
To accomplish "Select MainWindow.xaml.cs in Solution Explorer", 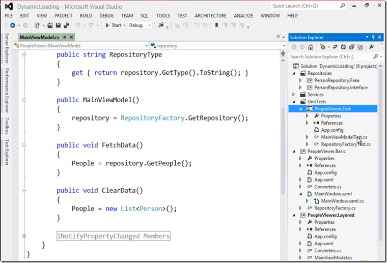I will pos(342,201).
